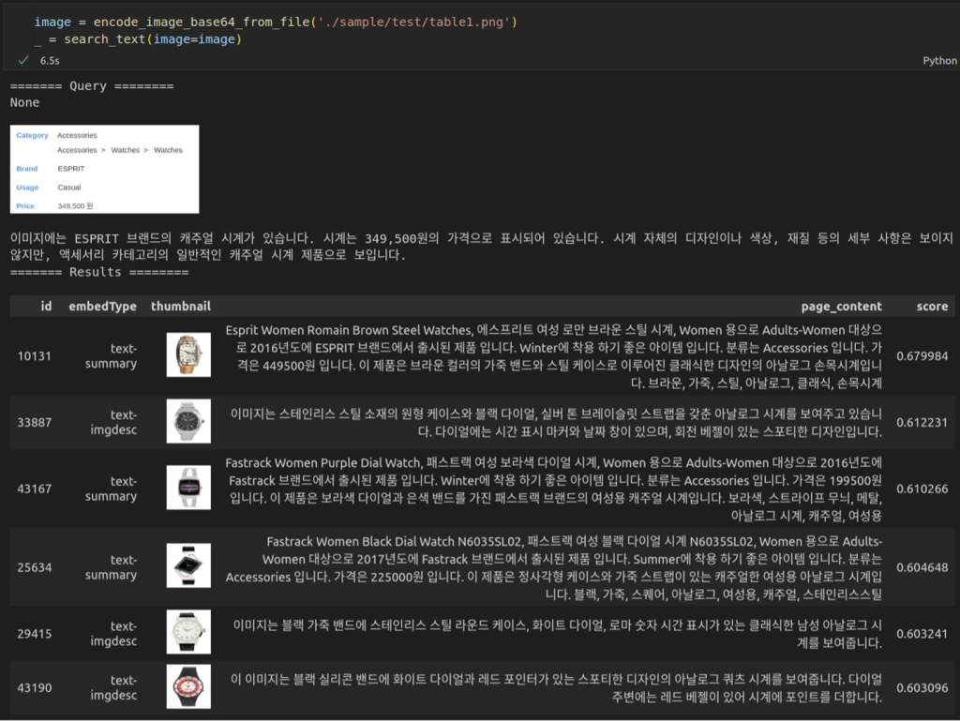Click Category label in the query image

(x=32, y=135)
